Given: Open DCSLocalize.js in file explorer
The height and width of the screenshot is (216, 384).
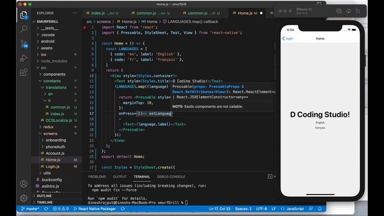Looking at the screenshot, I should (59, 120).
